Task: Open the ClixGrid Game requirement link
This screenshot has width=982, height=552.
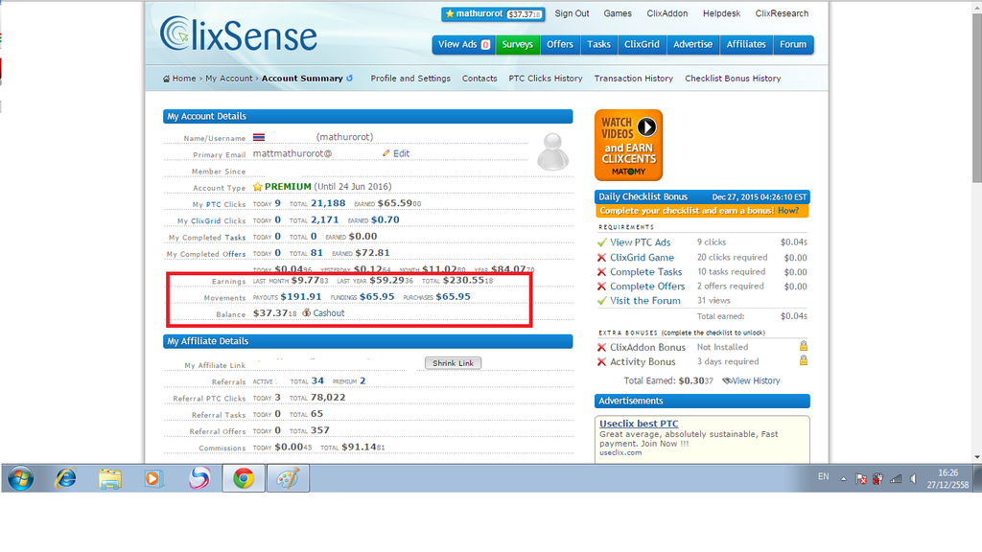Action: (x=642, y=257)
